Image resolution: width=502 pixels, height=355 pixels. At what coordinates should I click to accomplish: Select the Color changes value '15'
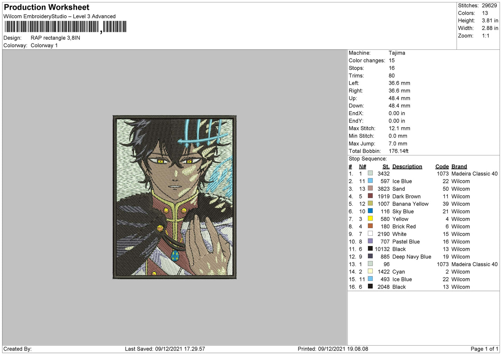(392, 60)
